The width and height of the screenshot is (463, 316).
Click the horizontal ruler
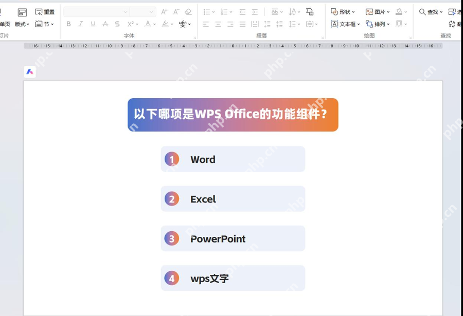(233, 46)
